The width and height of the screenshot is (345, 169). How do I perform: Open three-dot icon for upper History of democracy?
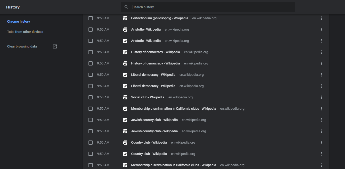coord(321,52)
